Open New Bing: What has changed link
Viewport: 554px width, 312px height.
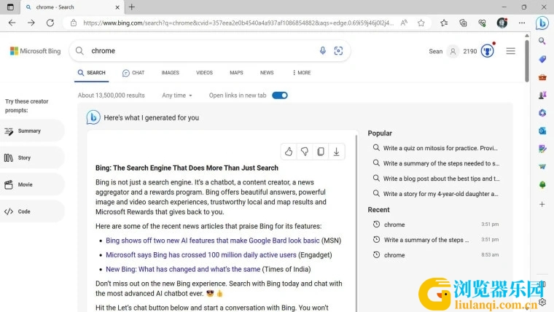(183, 269)
